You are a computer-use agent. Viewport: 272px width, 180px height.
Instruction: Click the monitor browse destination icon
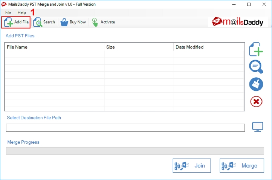pos(257,127)
